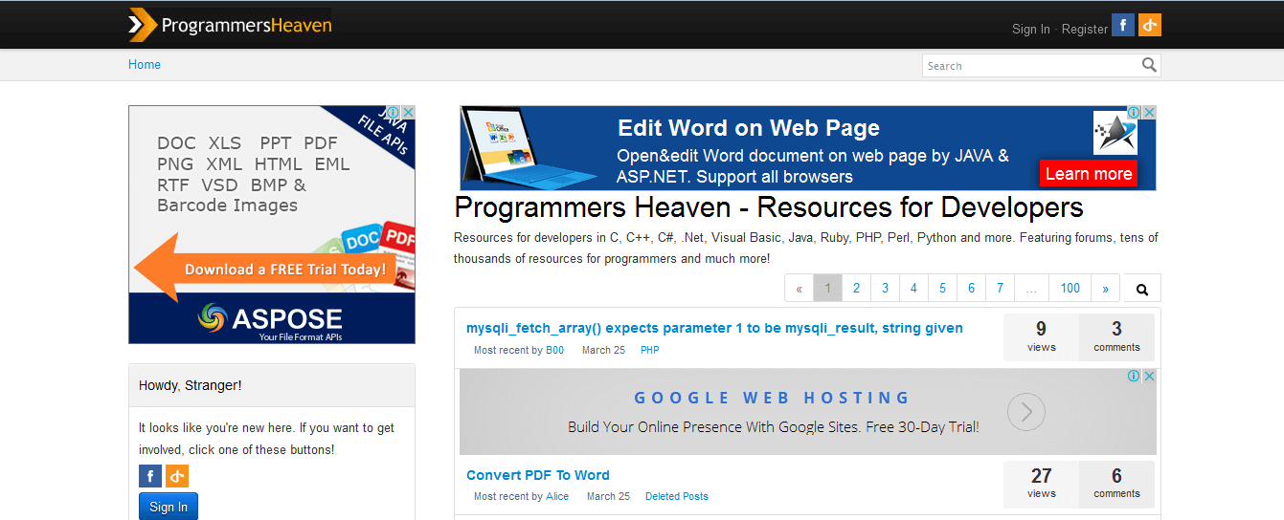Click the search icon beside pagination

tap(1142, 289)
